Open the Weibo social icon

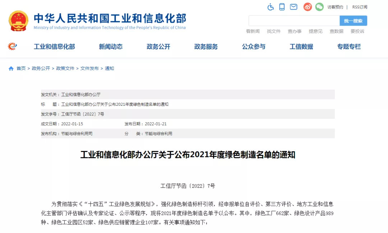pyautogui.click(x=308, y=7)
